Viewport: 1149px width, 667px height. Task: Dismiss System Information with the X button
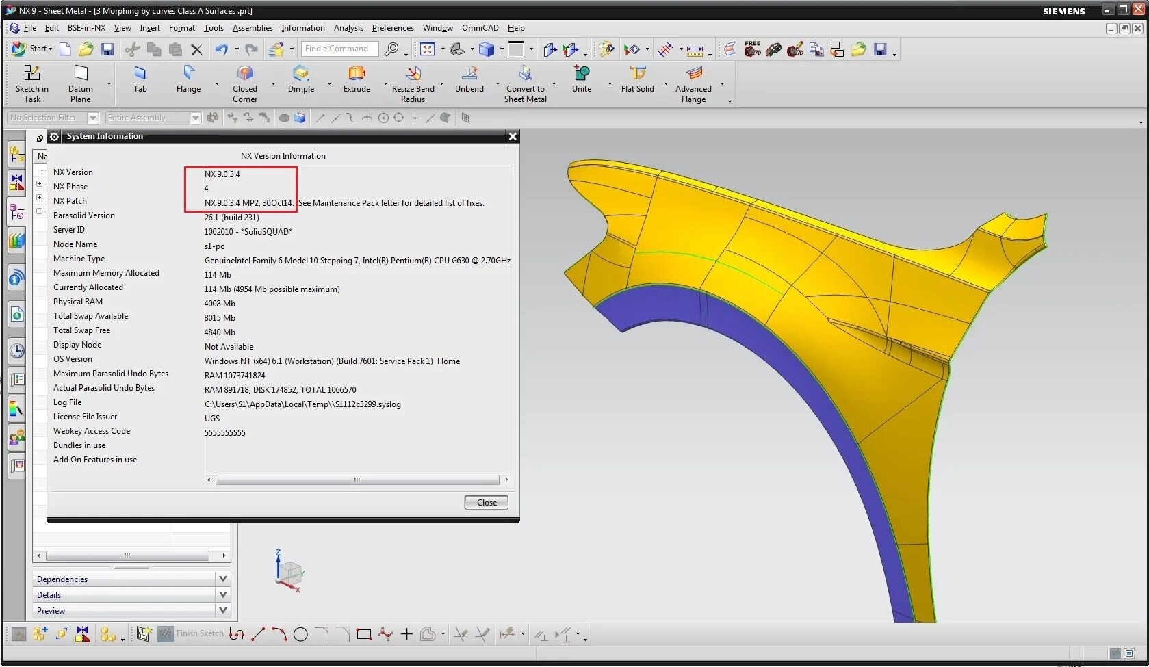513,136
